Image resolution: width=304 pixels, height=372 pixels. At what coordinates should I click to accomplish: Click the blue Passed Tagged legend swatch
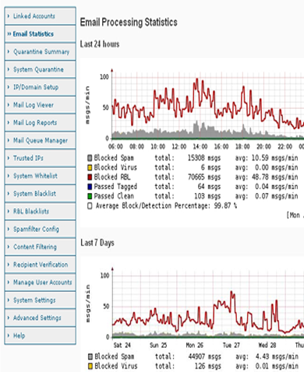90,187
